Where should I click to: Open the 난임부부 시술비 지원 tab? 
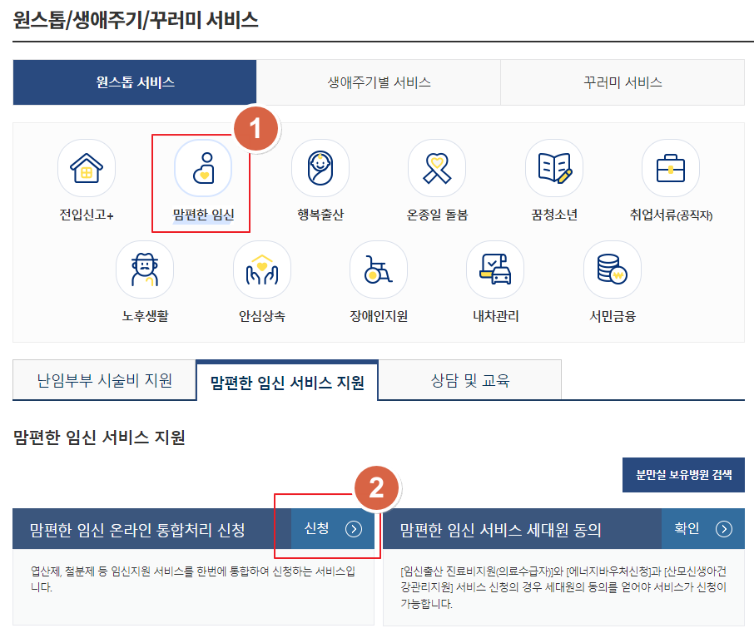[104, 380]
